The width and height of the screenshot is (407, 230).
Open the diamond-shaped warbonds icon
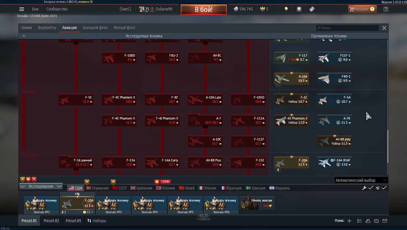299,9
